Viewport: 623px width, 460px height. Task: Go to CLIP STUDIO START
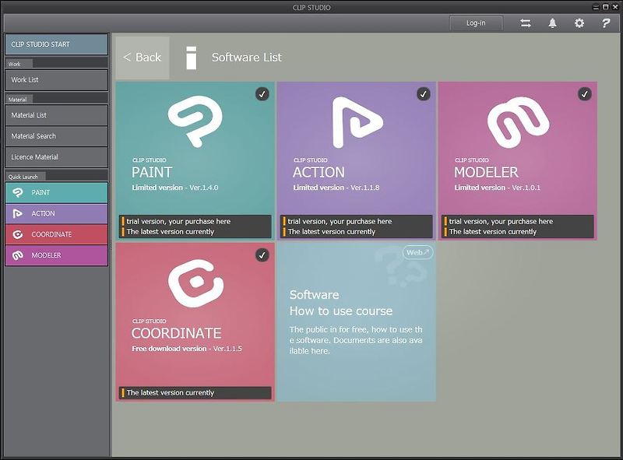(x=56, y=44)
